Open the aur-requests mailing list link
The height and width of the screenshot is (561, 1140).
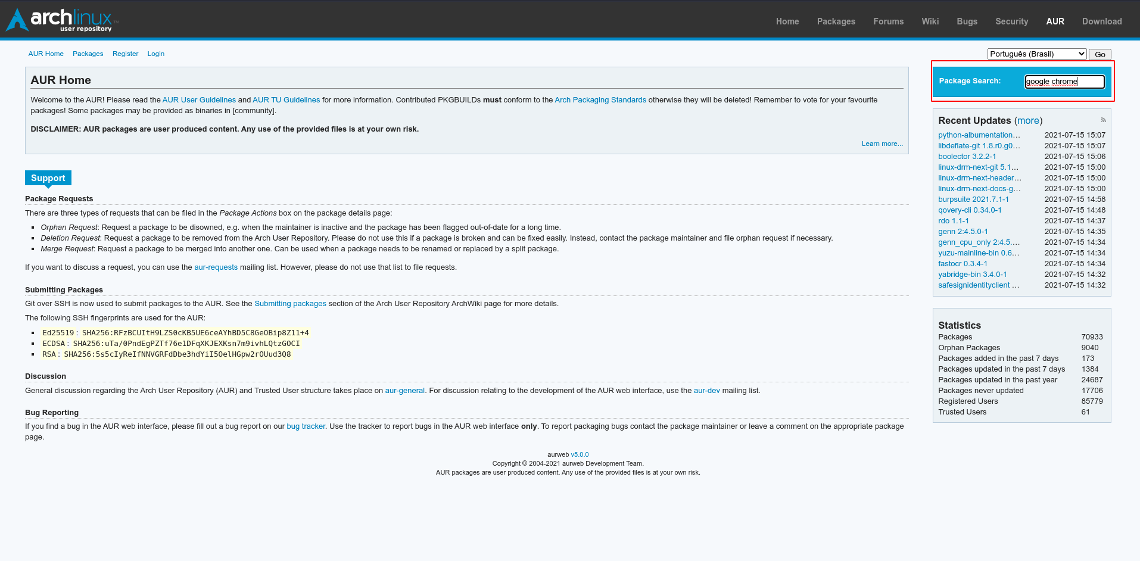click(x=216, y=267)
